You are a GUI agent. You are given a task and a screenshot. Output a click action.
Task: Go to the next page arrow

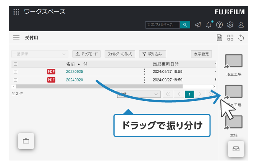[x=200, y=94]
